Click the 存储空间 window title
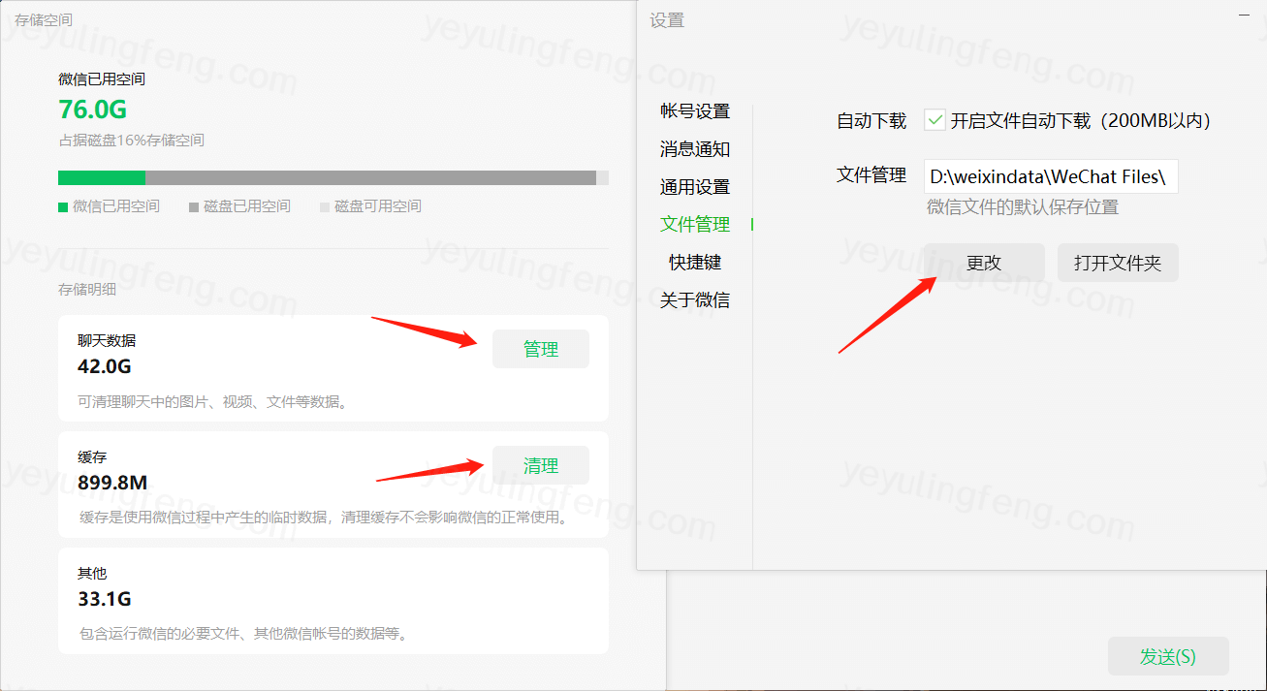Image resolution: width=1267 pixels, height=691 pixels. tap(44, 19)
